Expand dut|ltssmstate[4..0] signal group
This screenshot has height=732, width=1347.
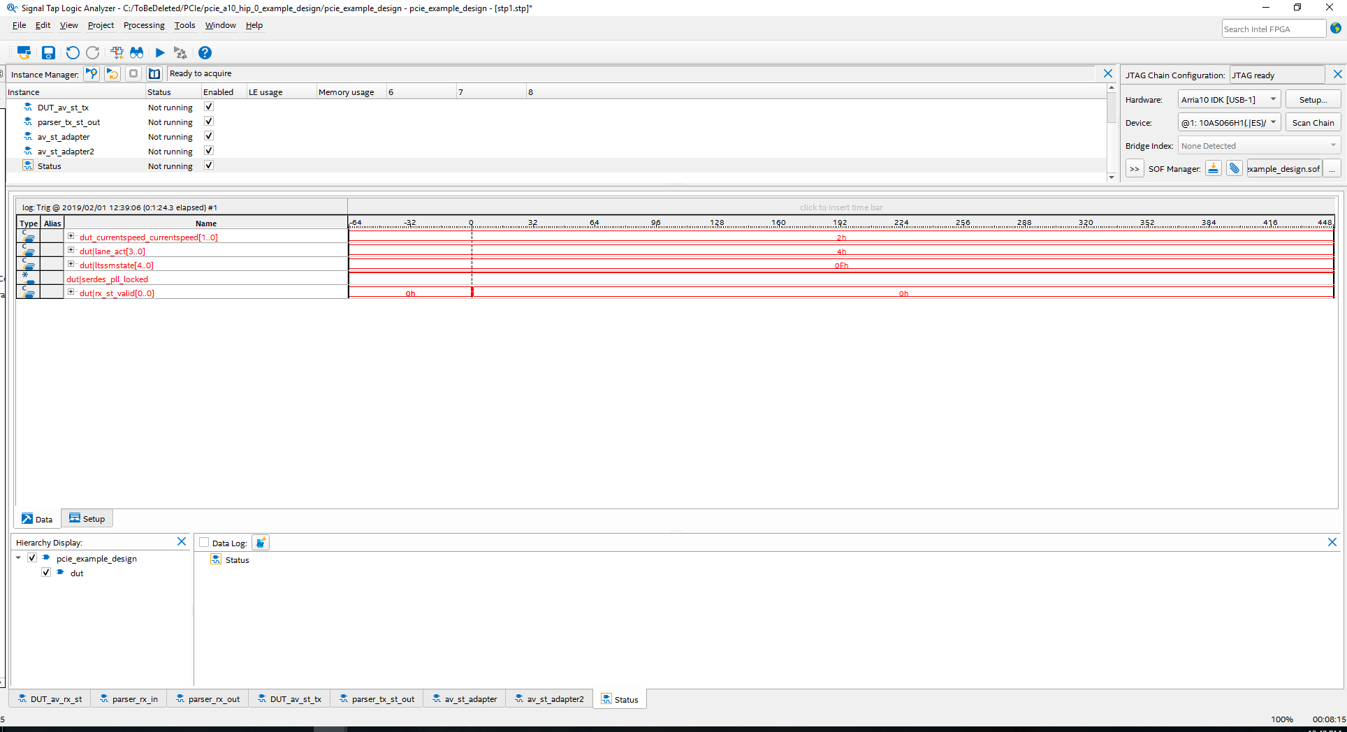pyautogui.click(x=71, y=264)
